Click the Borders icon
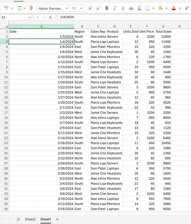Screen dimensions: 191x224 pyautogui.click(x=147, y=8)
